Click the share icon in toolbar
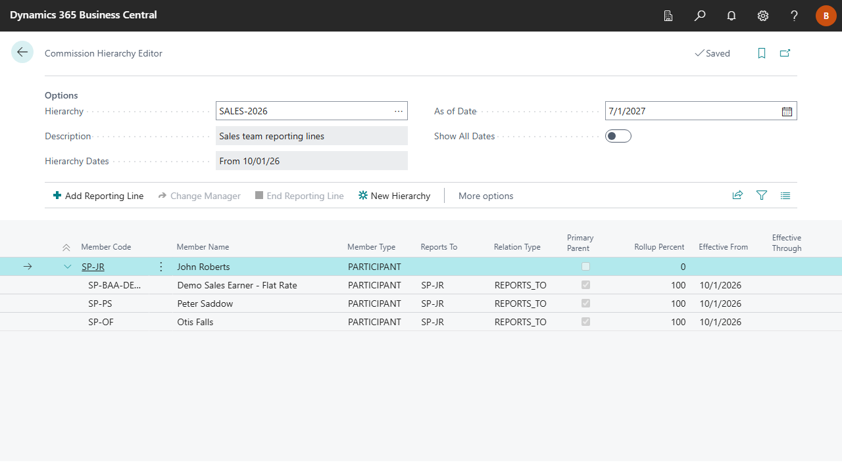Image resolution: width=842 pixels, height=473 pixels. [737, 196]
